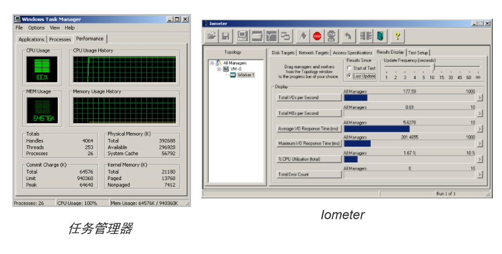Click the CPU Usage History graph

click(x=125, y=70)
